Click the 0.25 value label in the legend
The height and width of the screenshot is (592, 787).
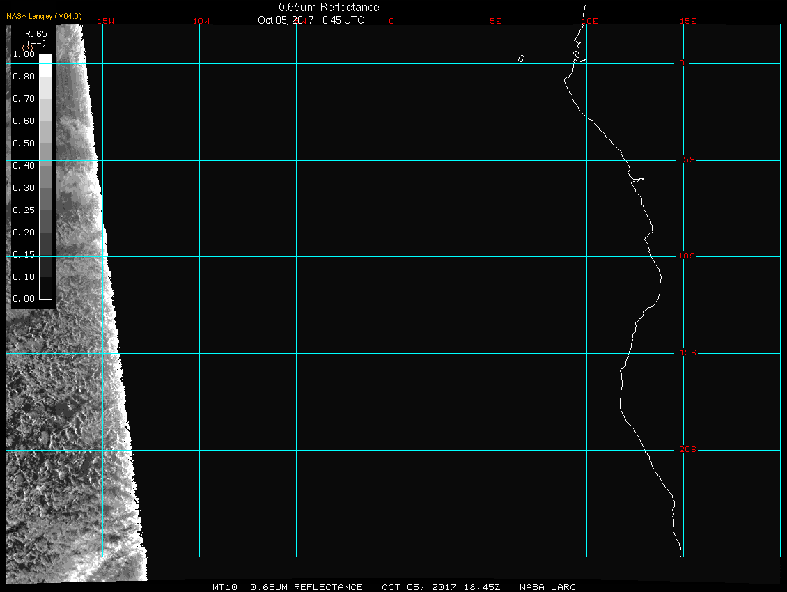tap(24, 210)
